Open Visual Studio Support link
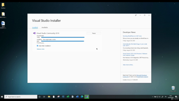 coord(142,77)
